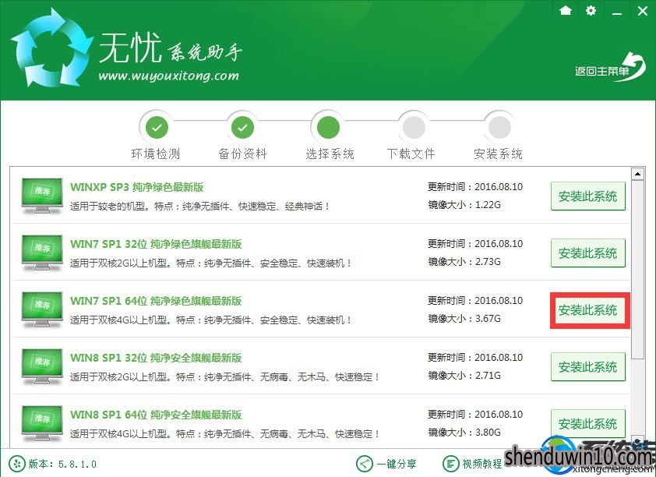656x477 pixels.
Task: Select the 环境检测 step circle
Action: [157, 127]
